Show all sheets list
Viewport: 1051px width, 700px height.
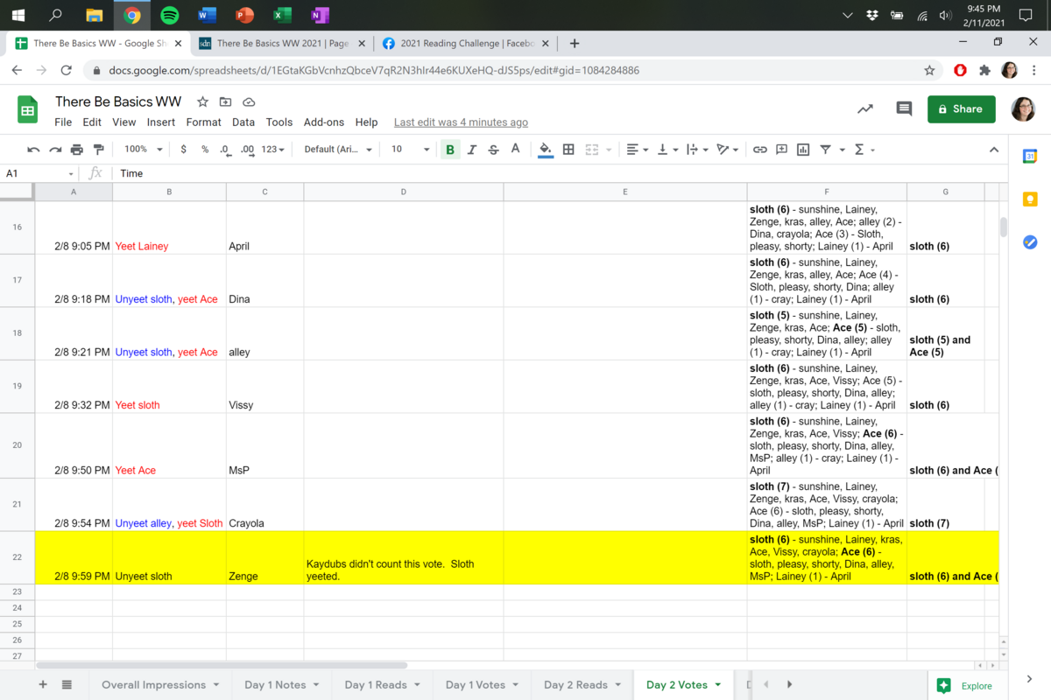[67, 685]
